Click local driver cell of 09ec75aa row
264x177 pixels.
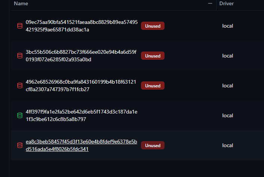pyautogui.click(x=228, y=26)
